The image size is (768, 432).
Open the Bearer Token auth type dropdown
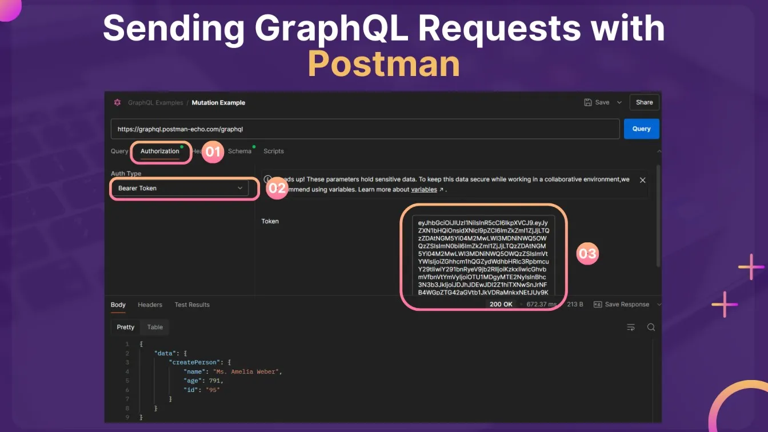[x=180, y=188]
